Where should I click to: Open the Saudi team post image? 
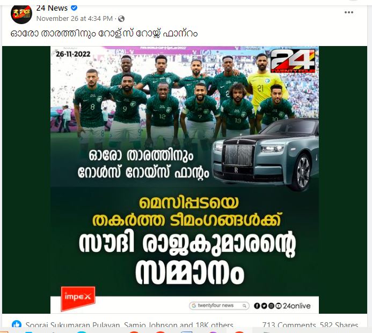(185, 180)
